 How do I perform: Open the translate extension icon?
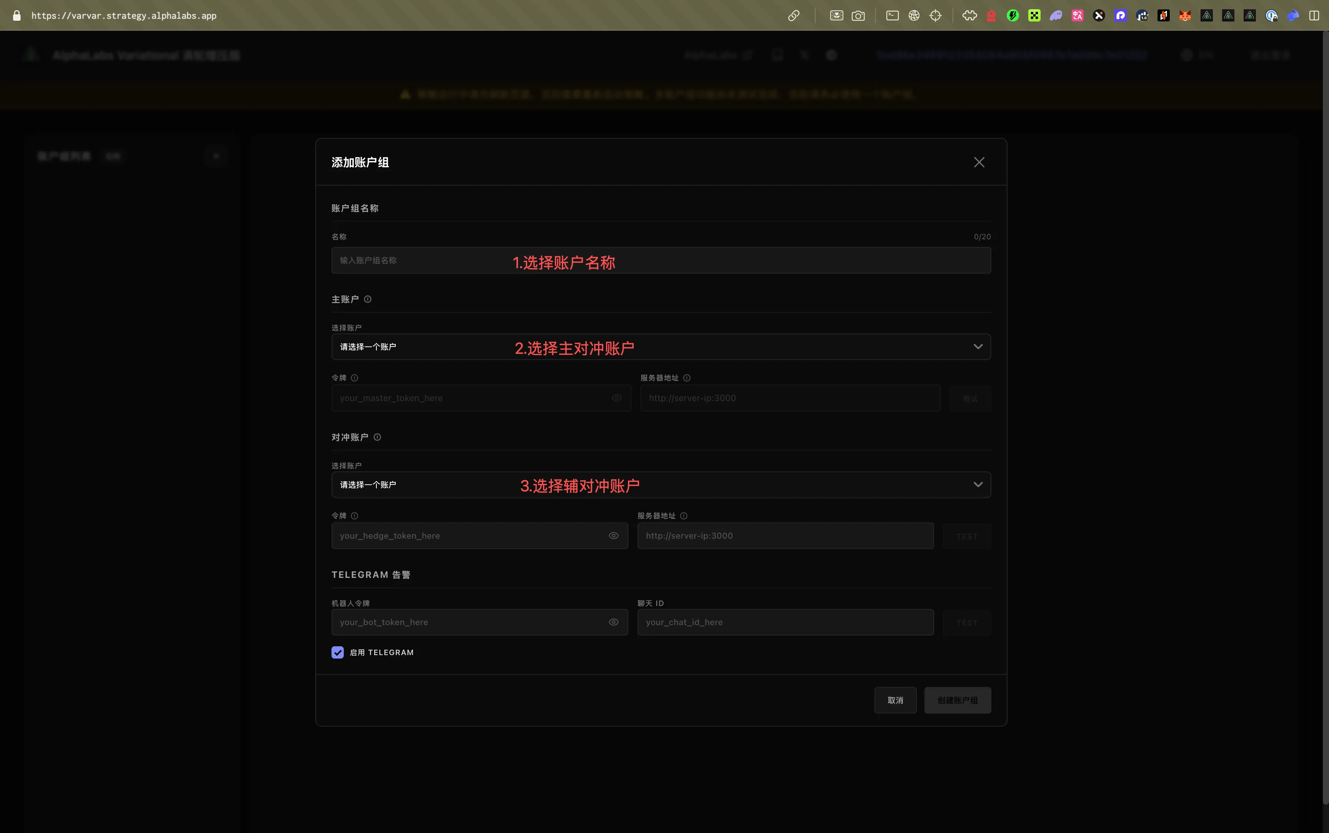coord(1077,15)
